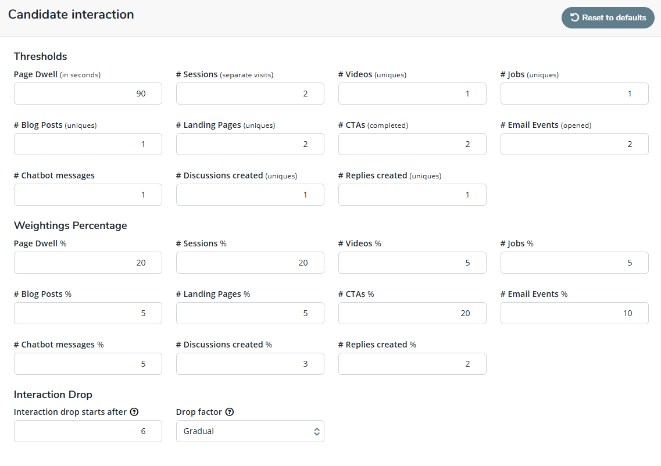Open the help tooltip for Interaction drop starts after

click(x=134, y=411)
